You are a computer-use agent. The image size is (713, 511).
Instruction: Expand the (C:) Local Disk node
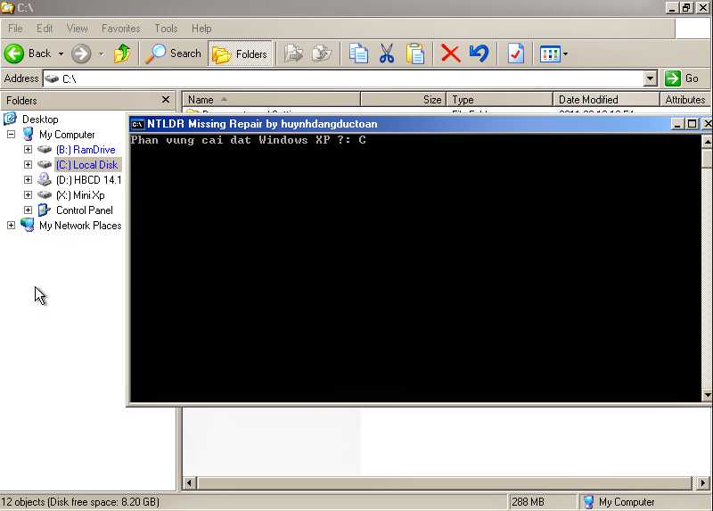coord(28,164)
